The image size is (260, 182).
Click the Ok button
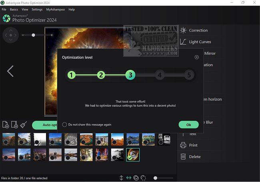189,125
